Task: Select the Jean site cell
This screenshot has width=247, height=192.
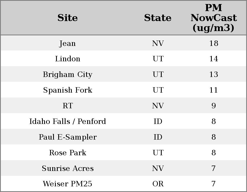Action: pyautogui.click(x=67, y=43)
